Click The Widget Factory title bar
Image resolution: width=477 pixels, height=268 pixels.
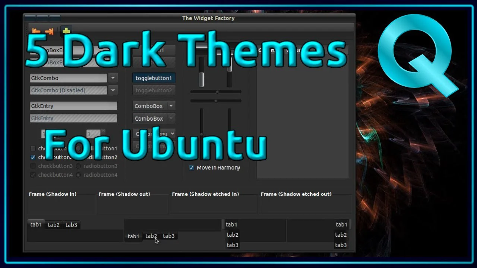pos(208,18)
